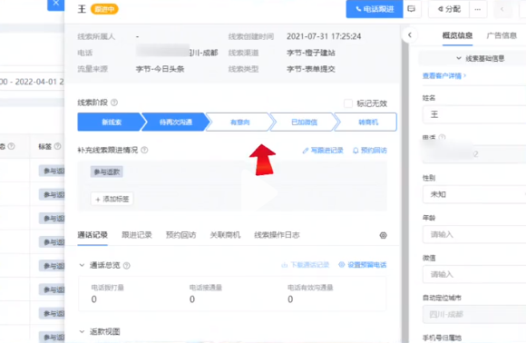Click 写跟进记录 link
The height and width of the screenshot is (343, 526).
(x=323, y=151)
